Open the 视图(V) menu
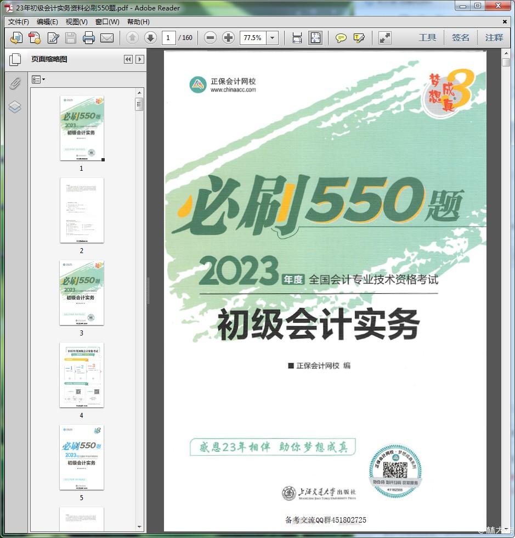 tap(76, 22)
